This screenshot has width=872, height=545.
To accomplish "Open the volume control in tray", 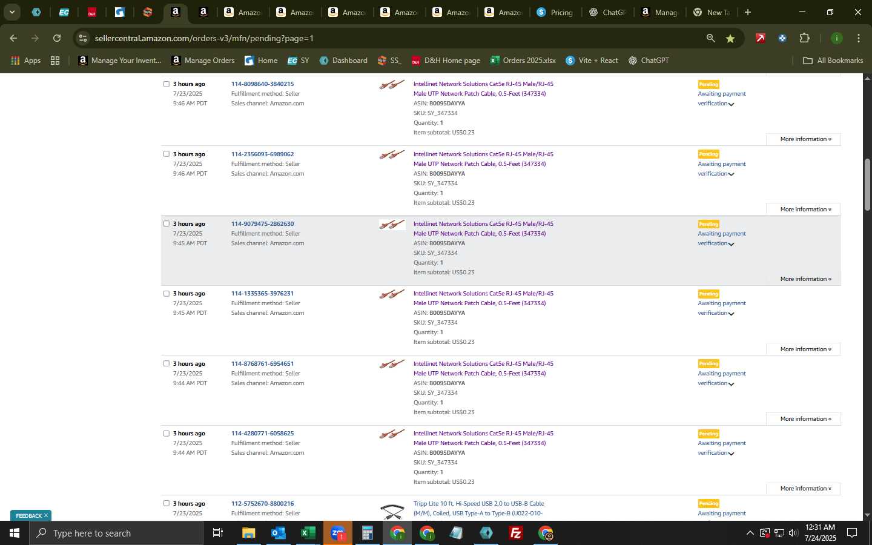I will [x=793, y=533].
